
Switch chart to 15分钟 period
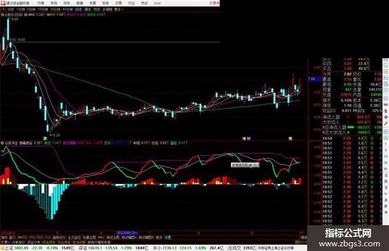pos(43,9)
